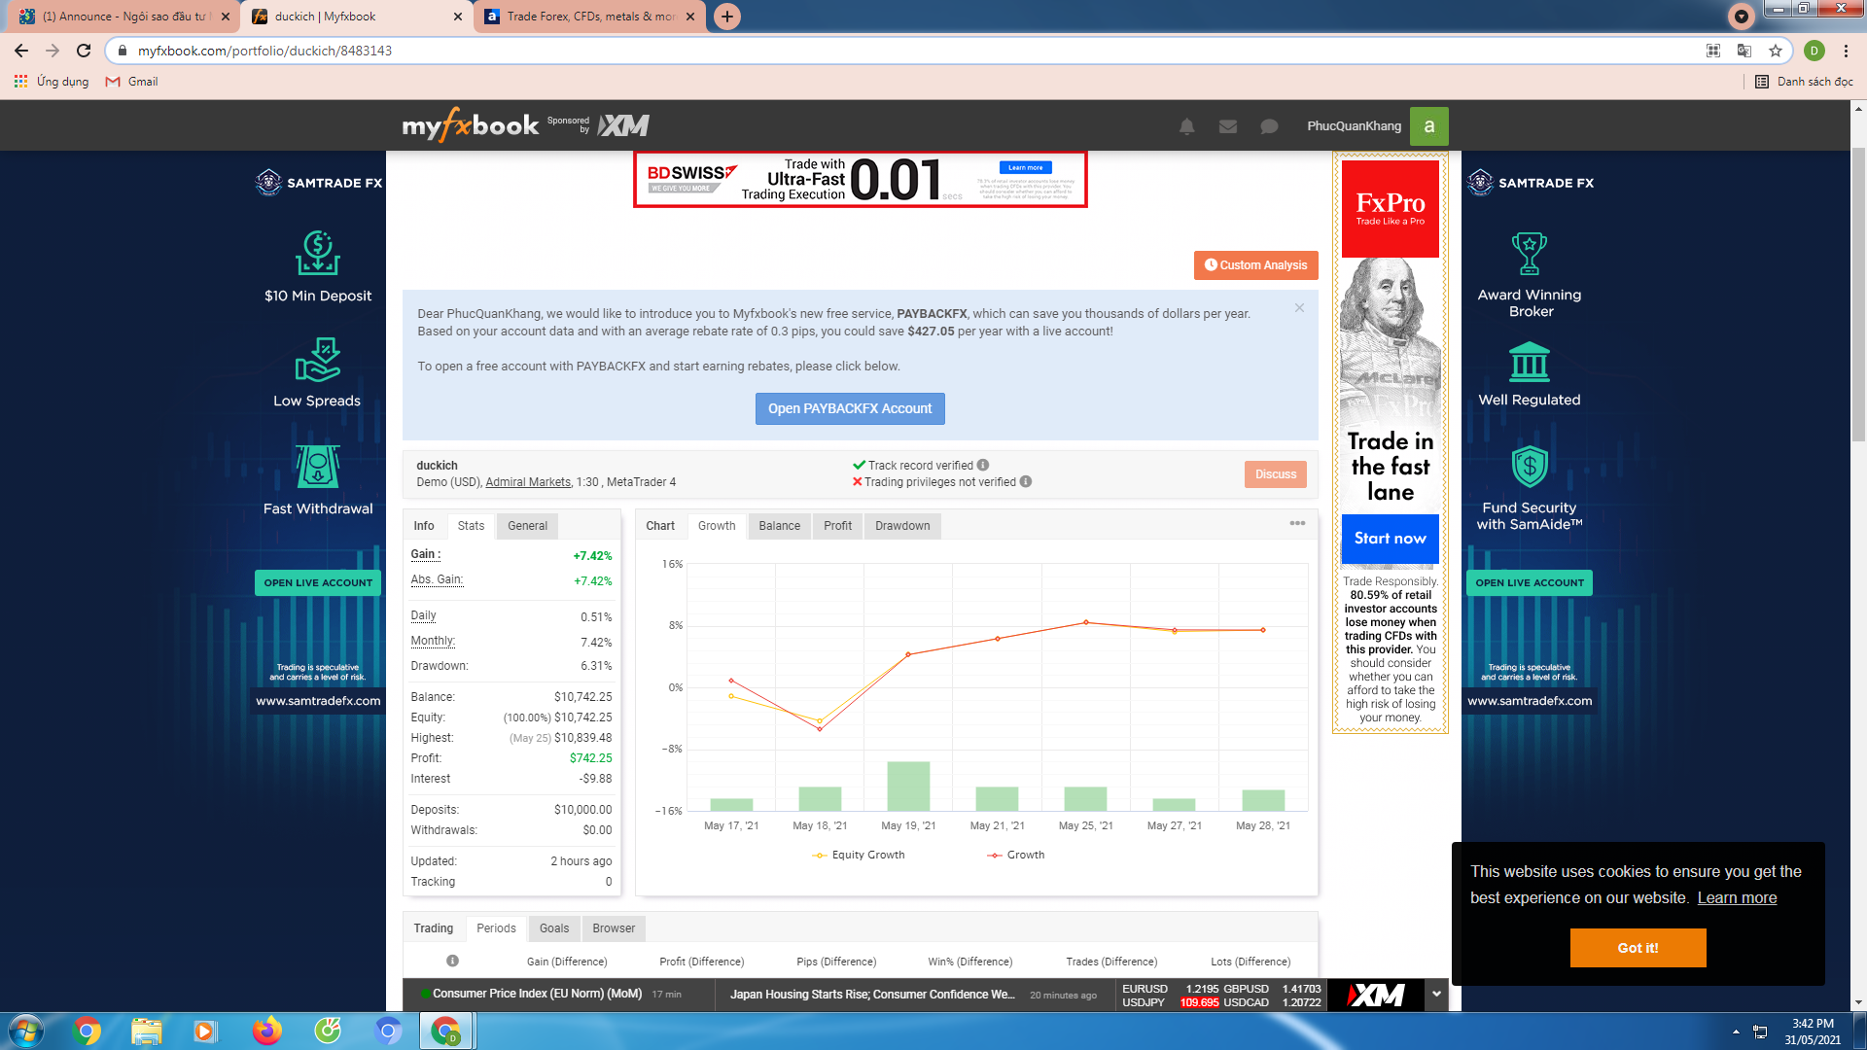Open the Admiral Markets broker link
This screenshot has width=1867, height=1050.
(528, 482)
